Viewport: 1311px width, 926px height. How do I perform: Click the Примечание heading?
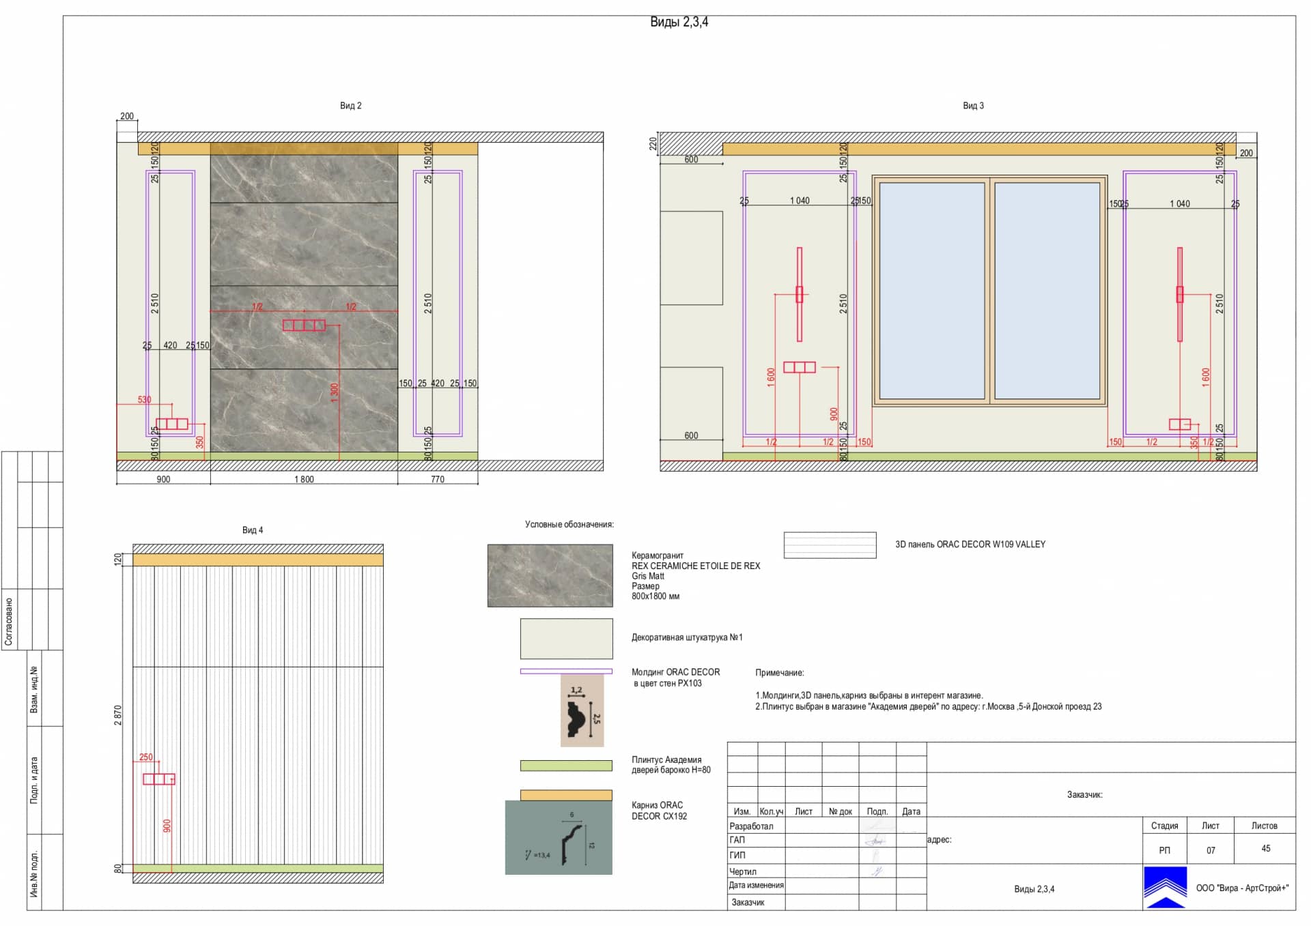780,673
